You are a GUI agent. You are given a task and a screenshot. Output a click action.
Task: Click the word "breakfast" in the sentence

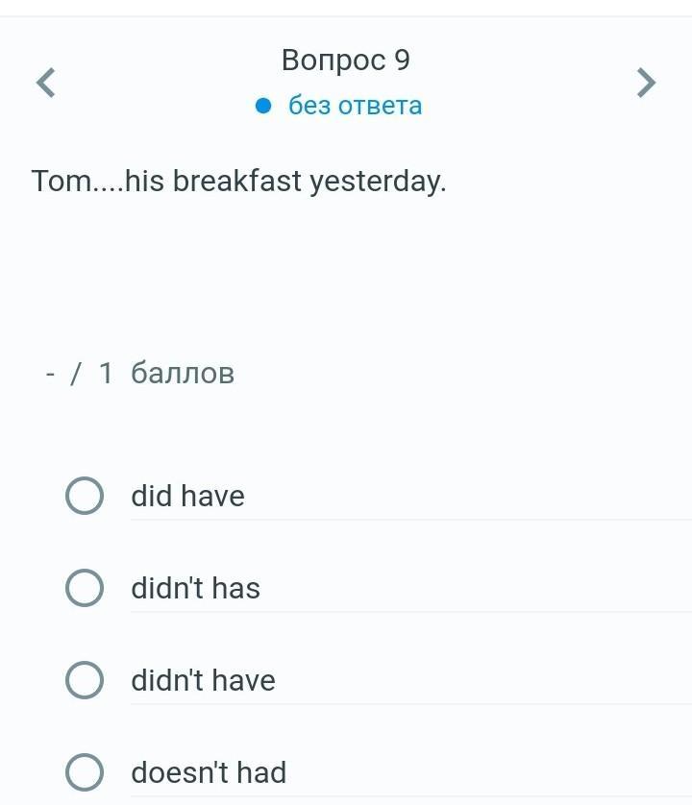pos(237,182)
